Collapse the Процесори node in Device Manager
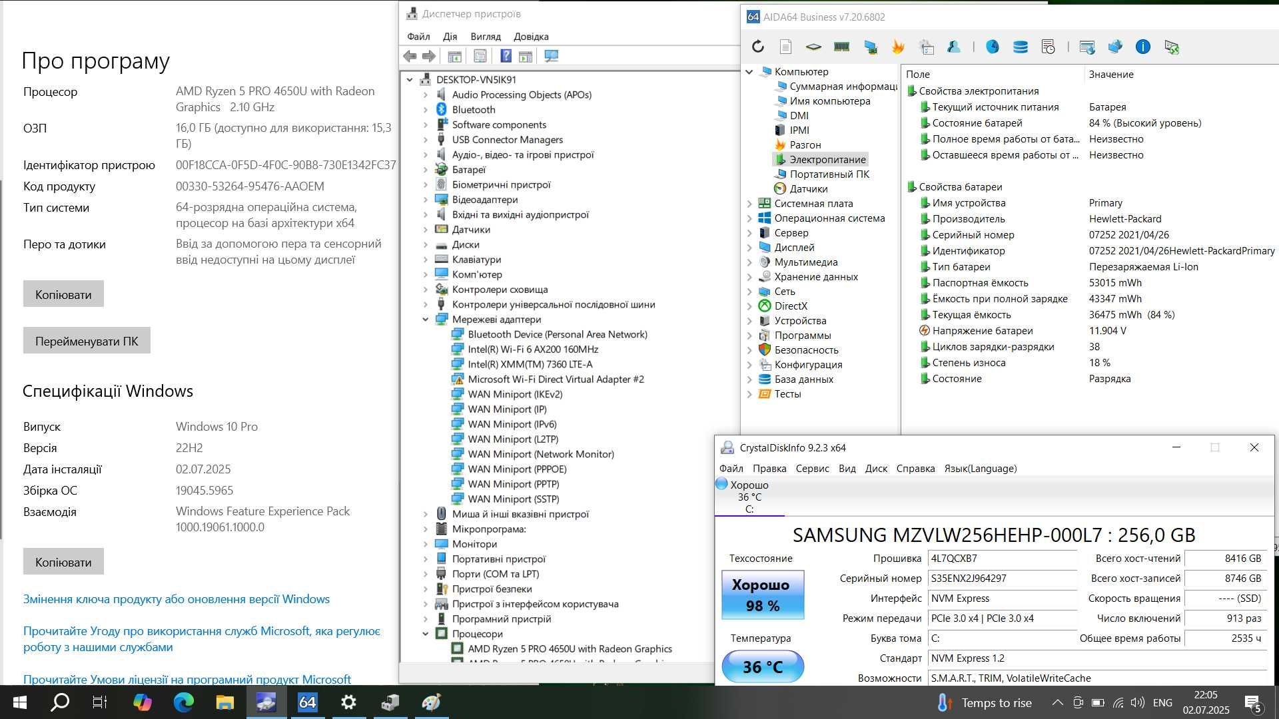The width and height of the screenshot is (1279, 719). click(426, 634)
